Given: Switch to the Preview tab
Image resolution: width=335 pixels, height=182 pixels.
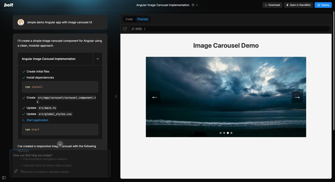Looking at the screenshot, I should pyautogui.click(x=143, y=19).
